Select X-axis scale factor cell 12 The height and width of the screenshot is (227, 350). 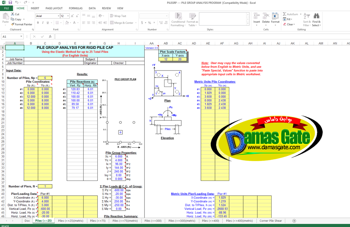point(166,59)
